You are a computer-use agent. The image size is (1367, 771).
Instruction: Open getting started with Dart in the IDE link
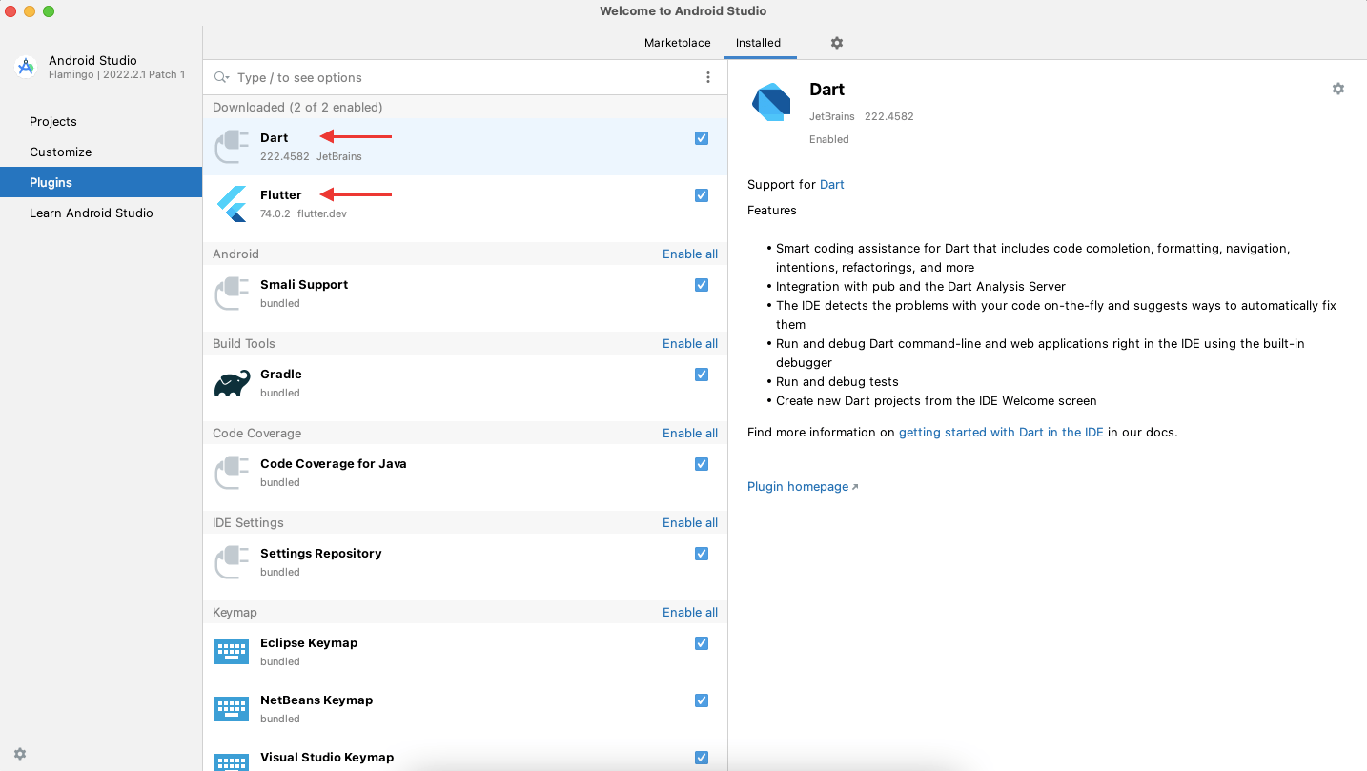click(x=1001, y=432)
